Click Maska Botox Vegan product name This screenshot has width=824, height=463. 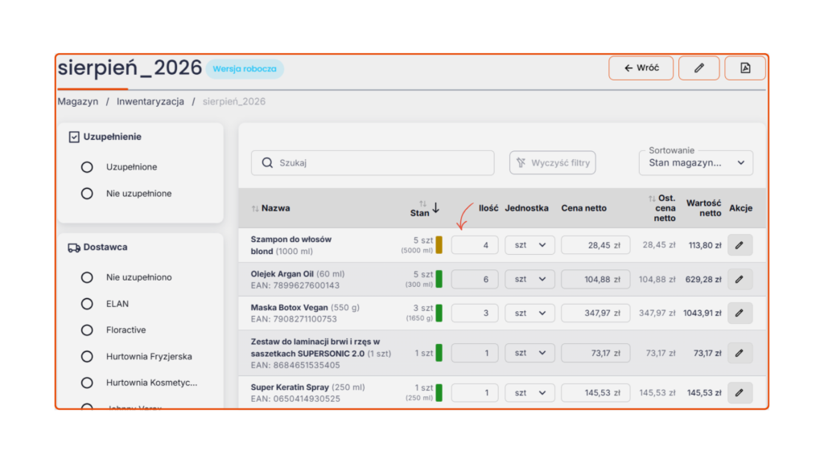point(289,308)
